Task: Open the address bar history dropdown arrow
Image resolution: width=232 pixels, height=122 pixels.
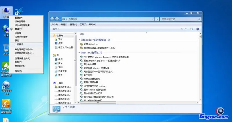Action: click(x=153, y=19)
